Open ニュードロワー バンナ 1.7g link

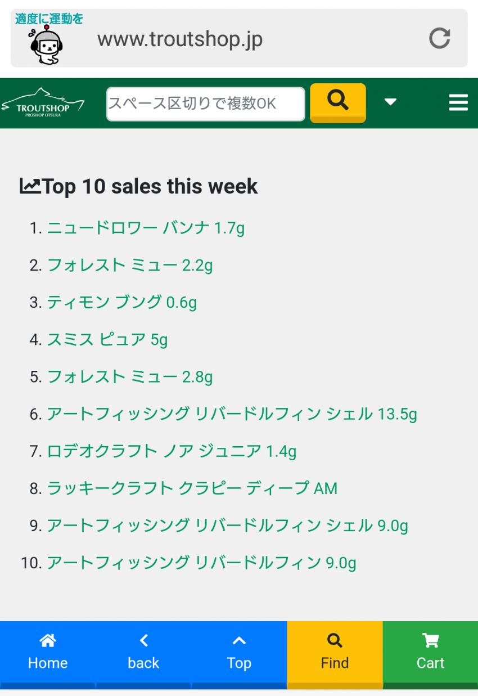146,228
